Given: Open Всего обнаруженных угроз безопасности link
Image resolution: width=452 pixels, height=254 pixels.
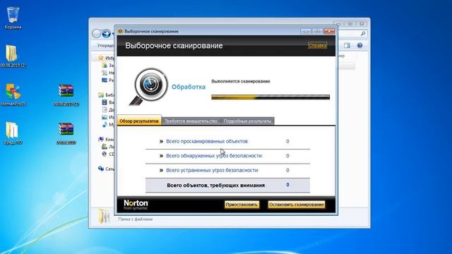Looking at the screenshot, I should pos(215,156).
